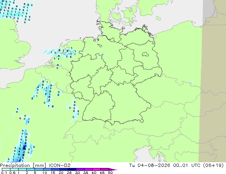Click the '35' legend scale label
226x174 pixels.
pyautogui.click(x=86, y=173)
